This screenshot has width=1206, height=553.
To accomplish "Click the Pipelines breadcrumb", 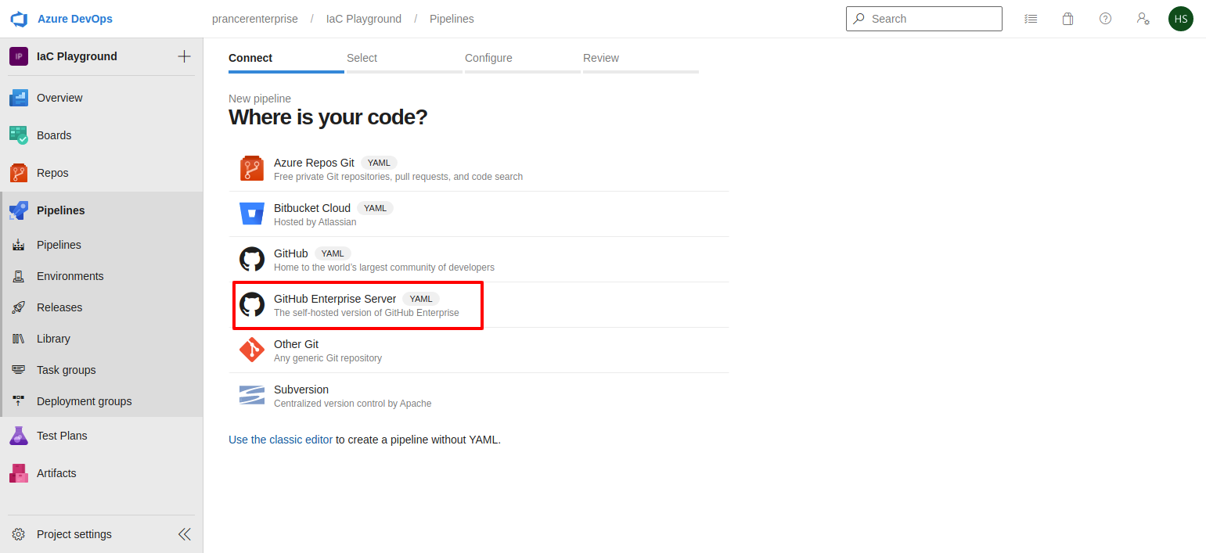I will click(x=452, y=19).
